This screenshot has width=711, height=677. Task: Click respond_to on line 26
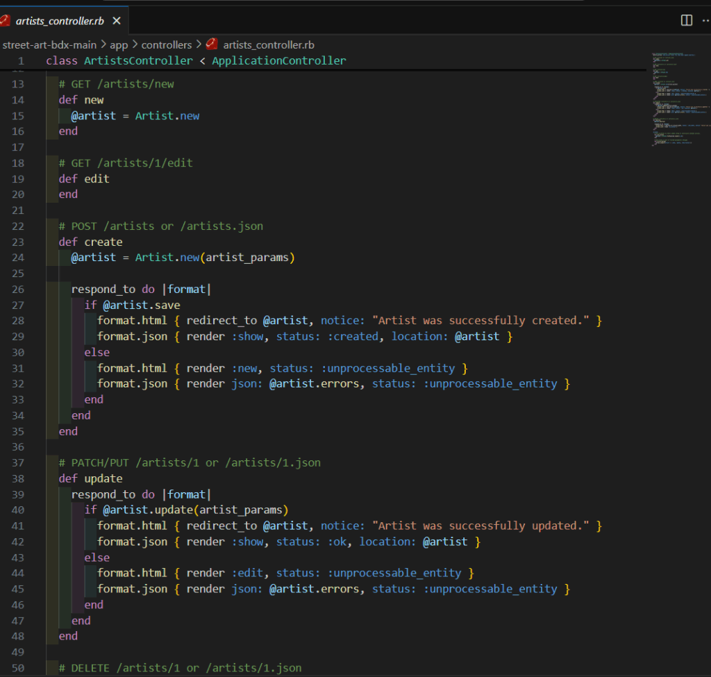click(103, 289)
